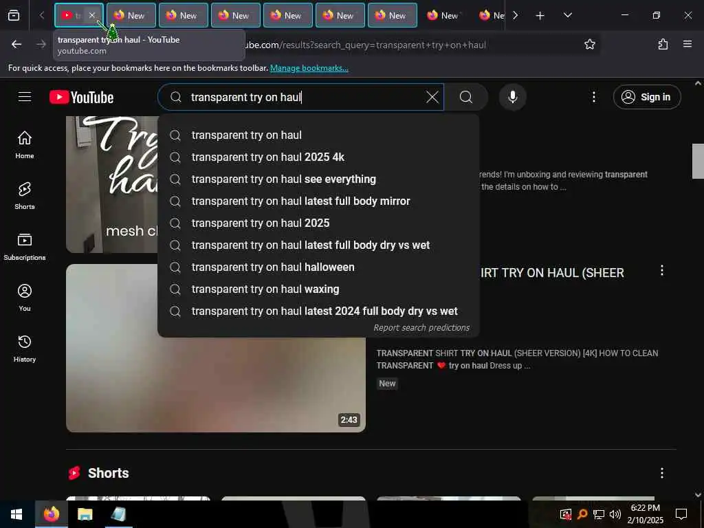
Task: Submit search with magnifier button
Action: [x=466, y=97]
